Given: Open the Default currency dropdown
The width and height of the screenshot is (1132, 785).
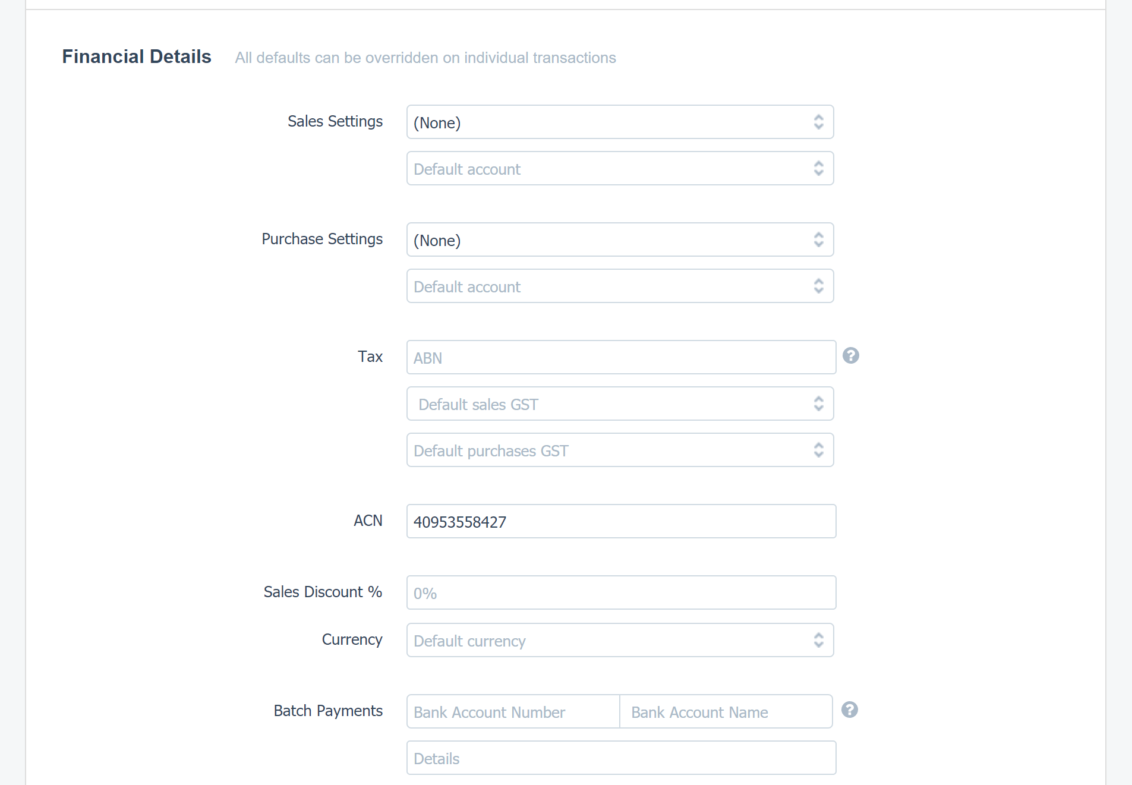Looking at the screenshot, I should click(x=620, y=640).
